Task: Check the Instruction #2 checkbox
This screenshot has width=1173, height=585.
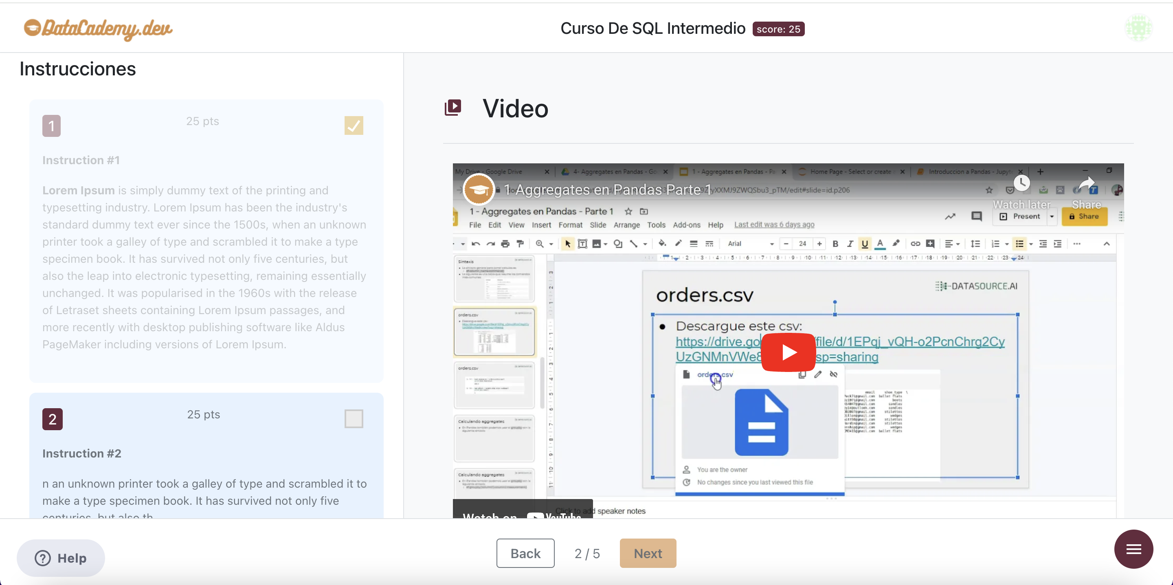Action: 354,419
